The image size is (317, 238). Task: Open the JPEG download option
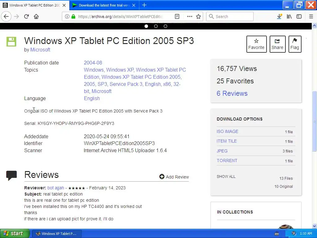click(x=222, y=151)
